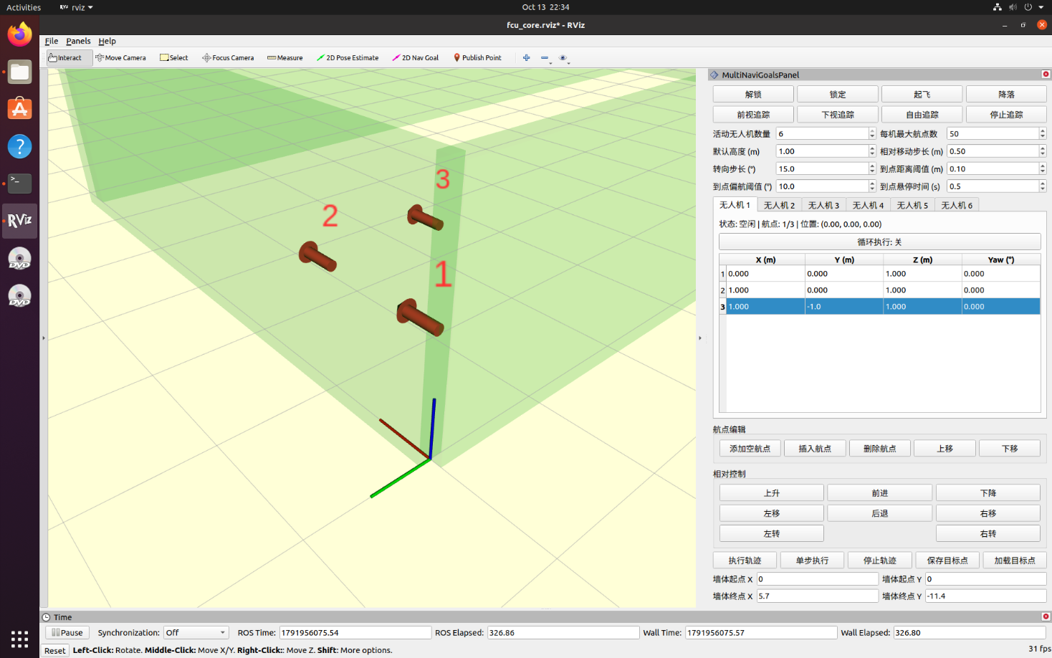Open the eye toolbar options icon
1052x658 pixels.
pyautogui.click(x=563, y=58)
